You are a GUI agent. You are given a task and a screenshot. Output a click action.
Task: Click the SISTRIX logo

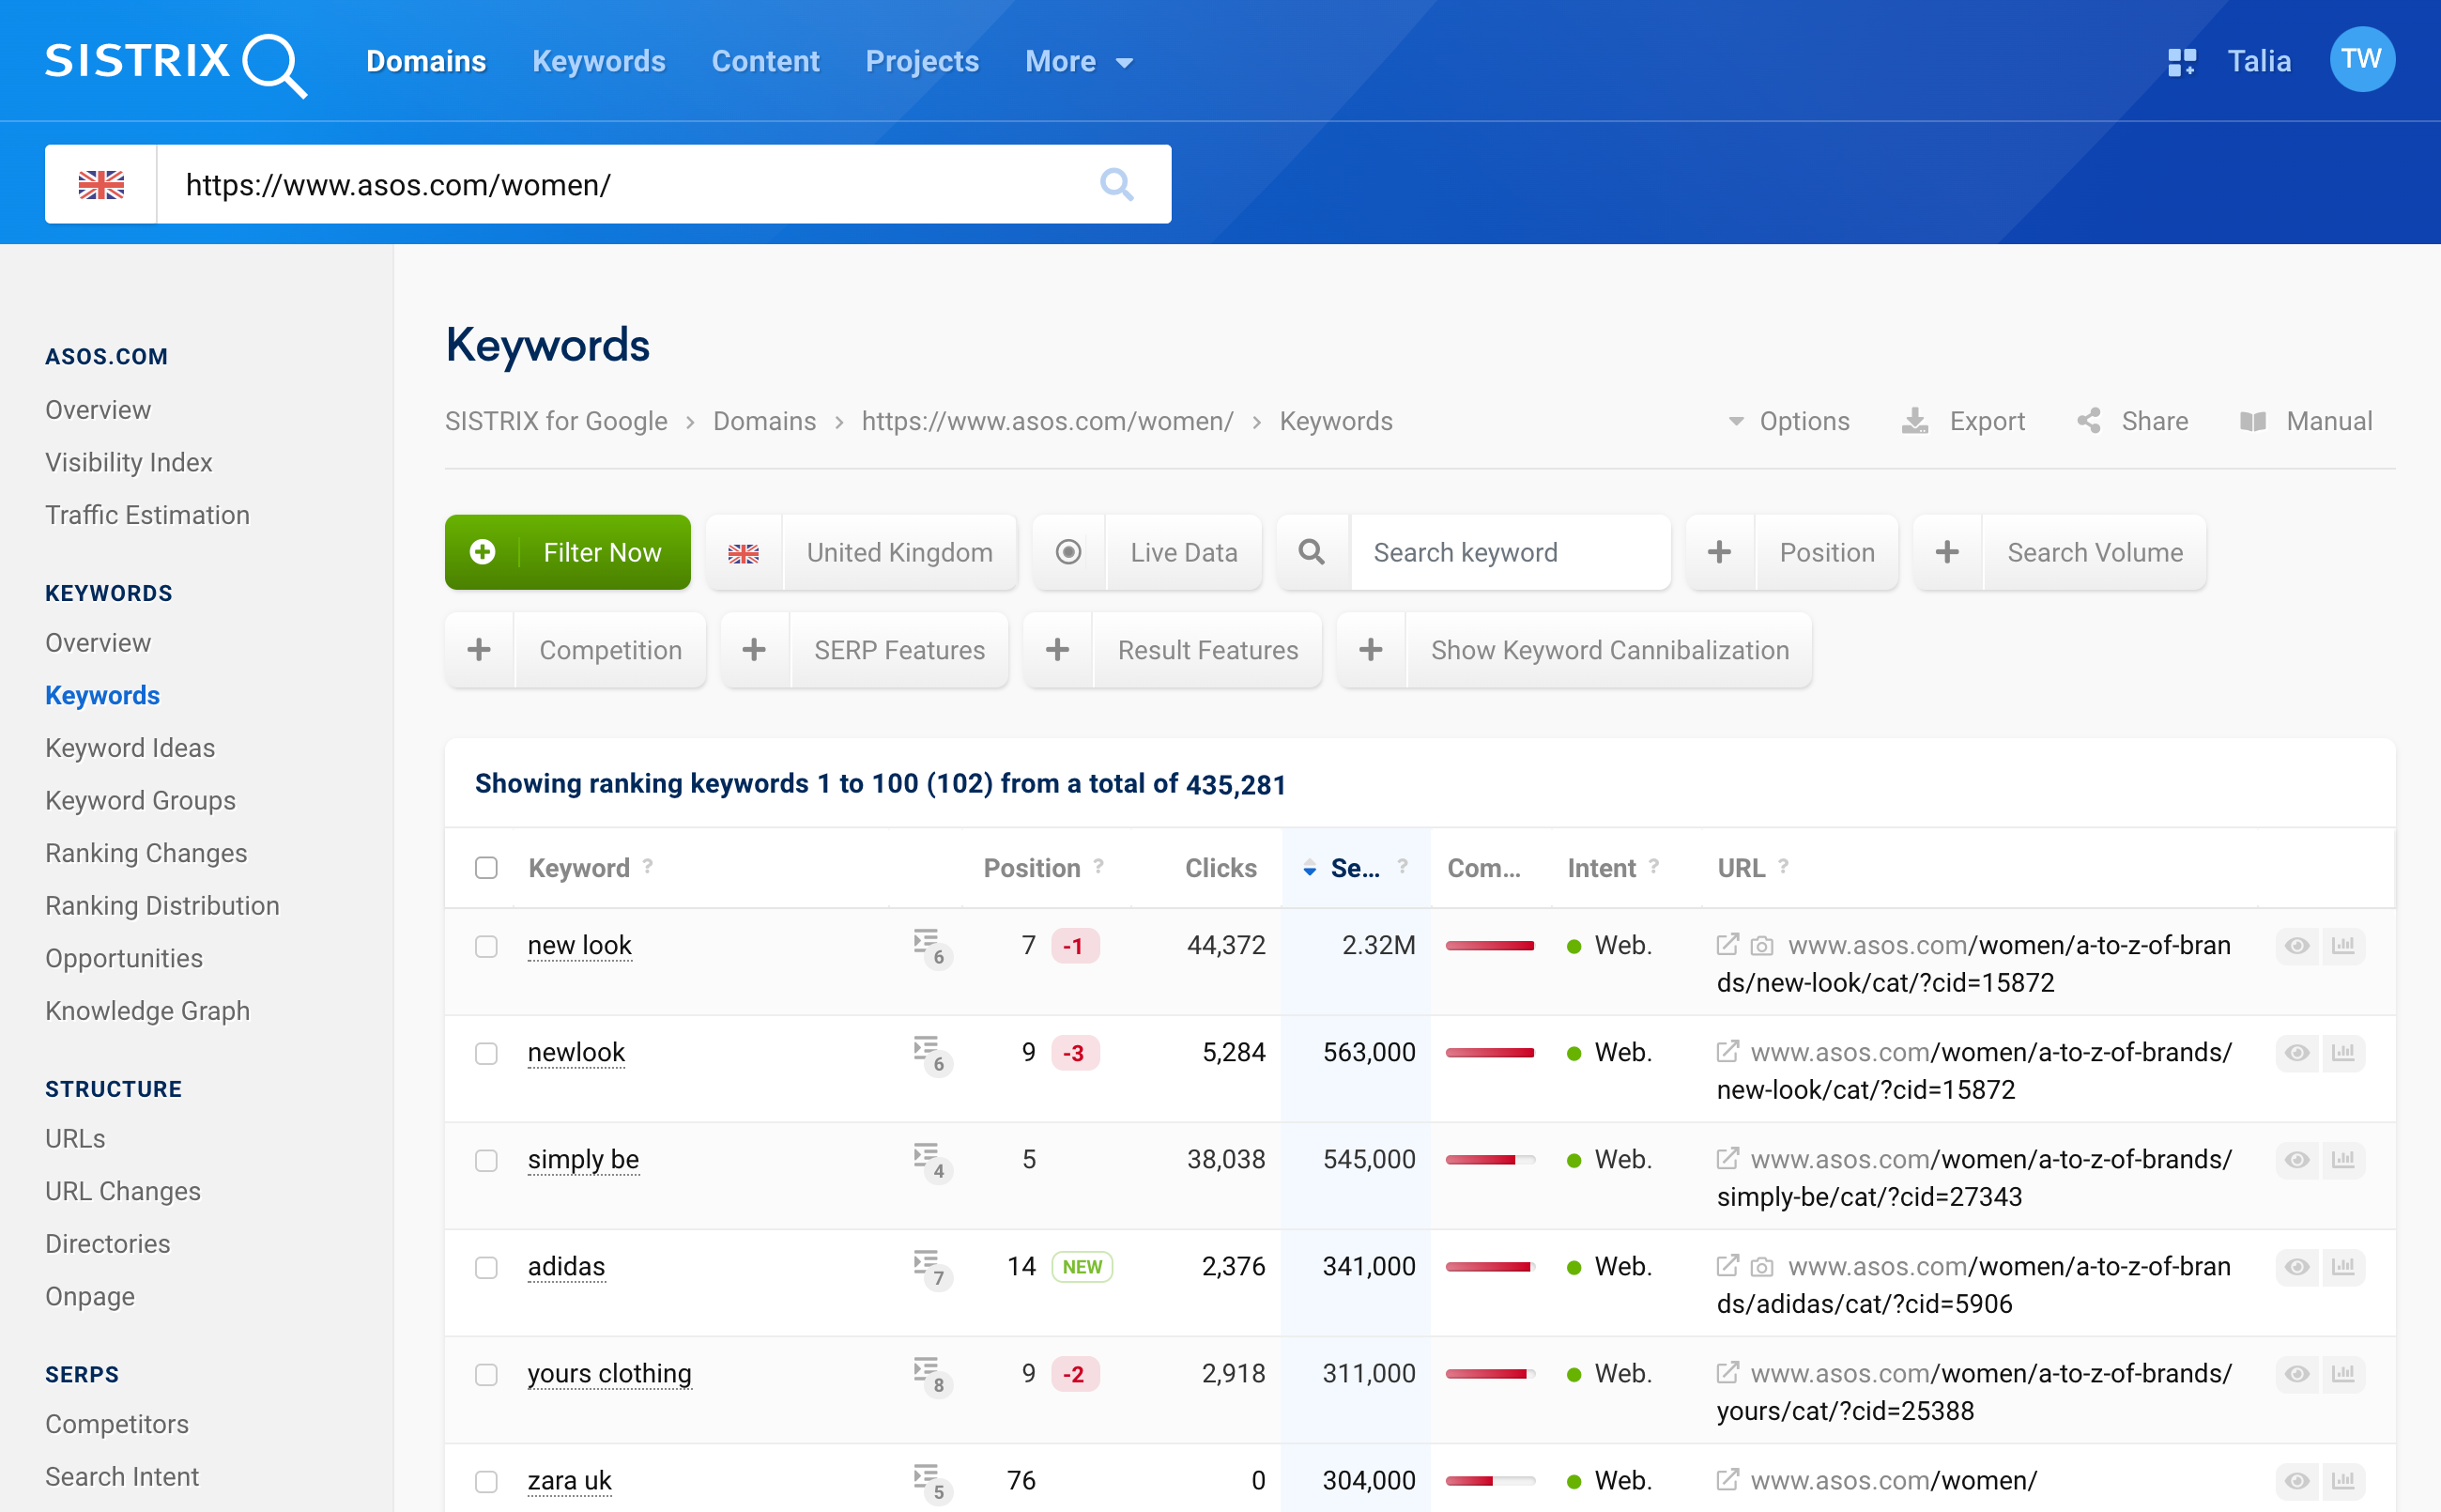pos(176,63)
